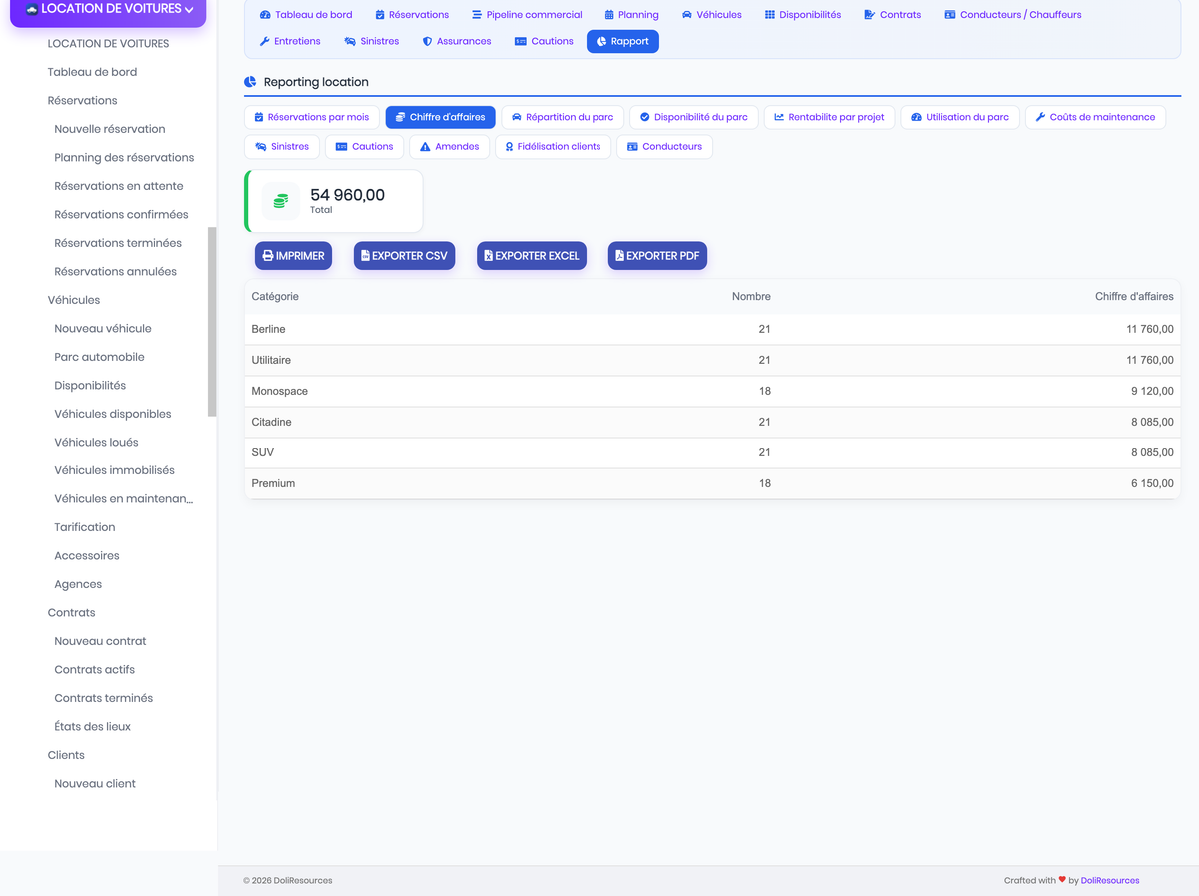
Task: Open Nouveau client in sidebar
Action: point(95,784)
